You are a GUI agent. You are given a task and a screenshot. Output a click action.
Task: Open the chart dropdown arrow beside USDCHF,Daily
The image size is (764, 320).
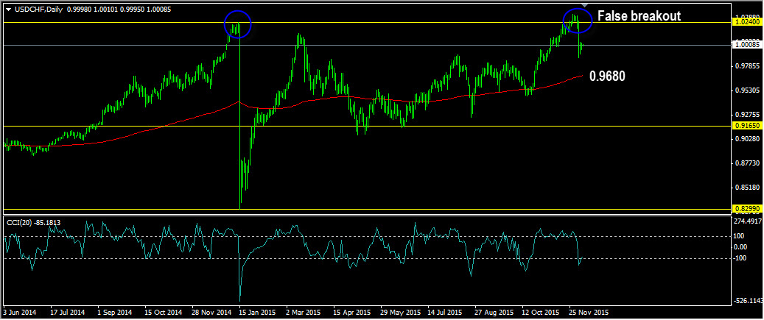(8, 10)
